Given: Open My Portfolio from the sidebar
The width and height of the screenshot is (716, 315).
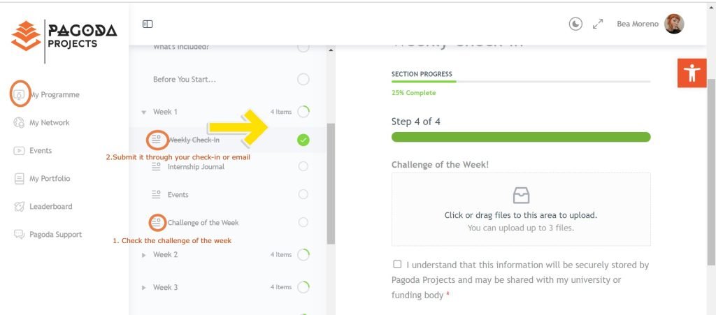Looking at the screenshot, I should coord(50,179).
